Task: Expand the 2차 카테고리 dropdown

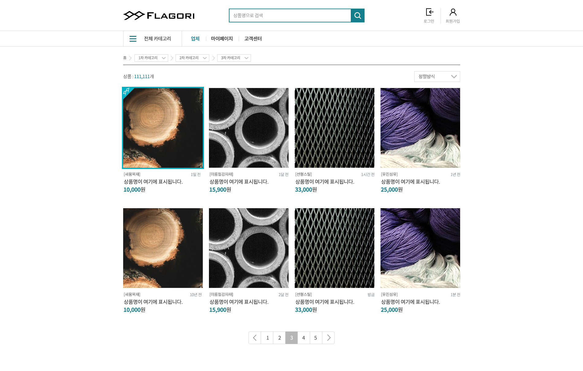Action: [192, 58]
